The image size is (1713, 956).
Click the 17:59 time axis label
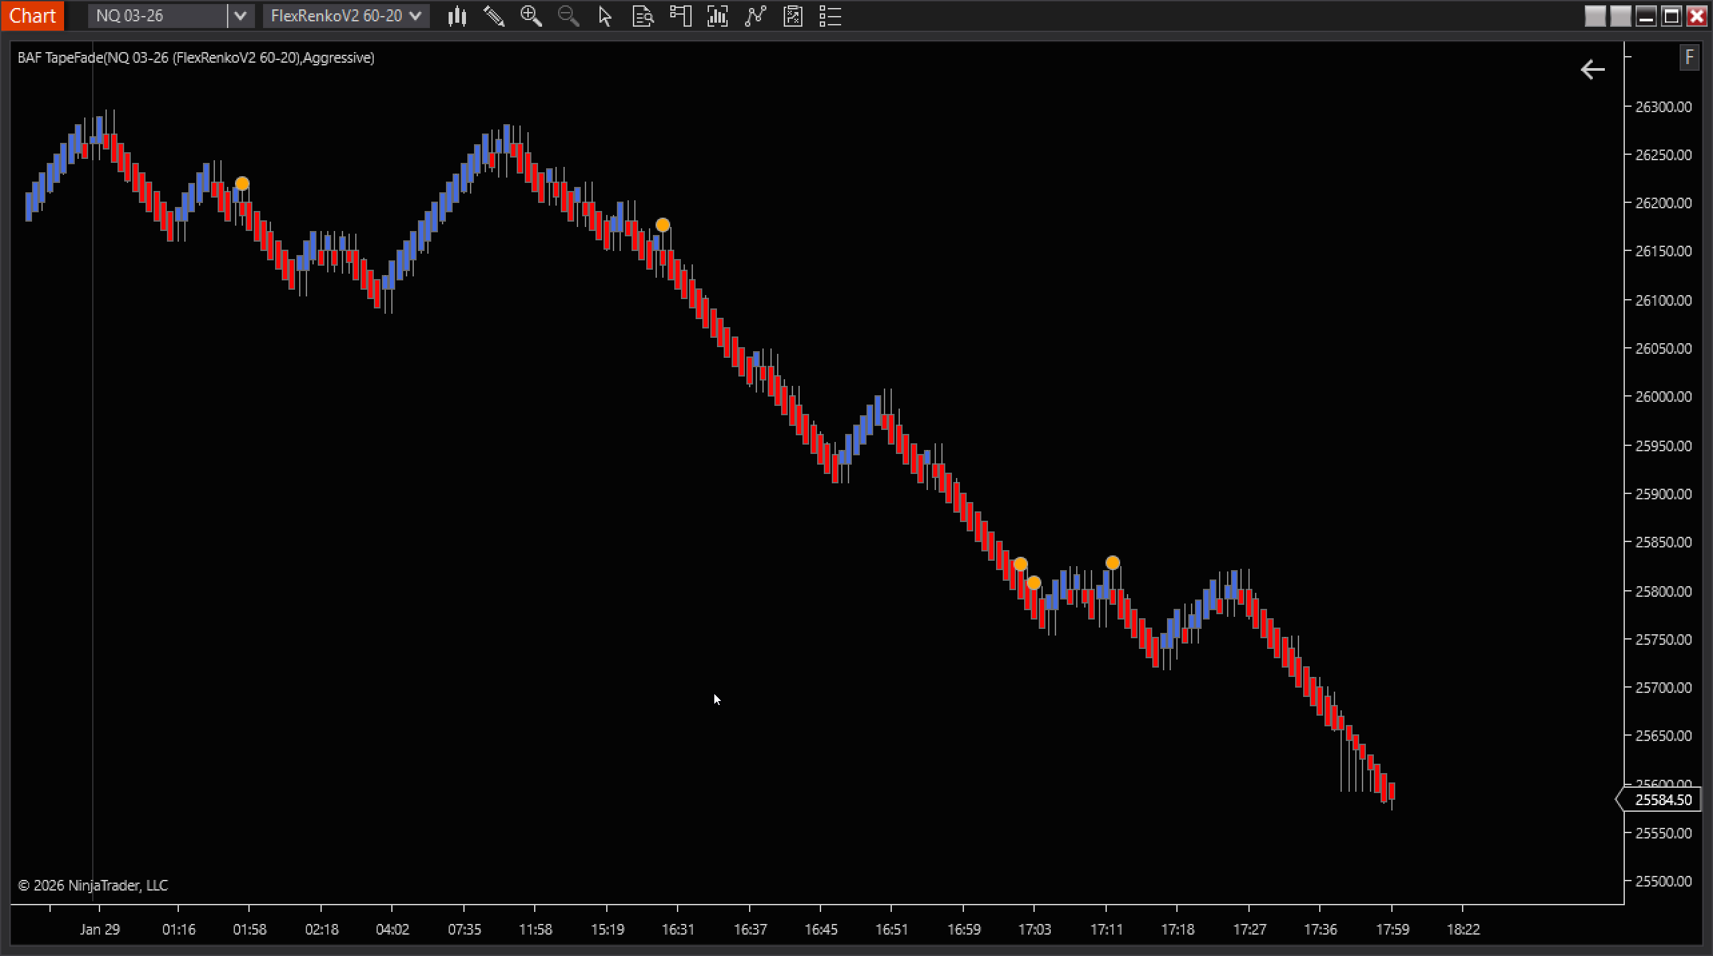(1393, 929)
